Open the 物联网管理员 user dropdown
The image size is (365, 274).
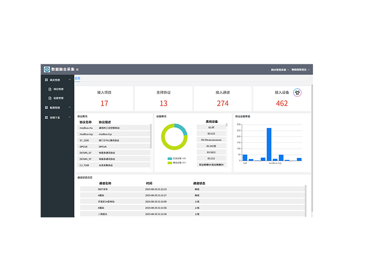tap(300, 70)
